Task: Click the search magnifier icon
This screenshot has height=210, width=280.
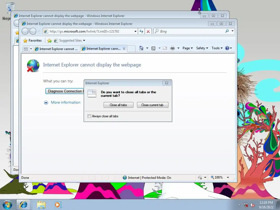Action: tap(227, 31)
